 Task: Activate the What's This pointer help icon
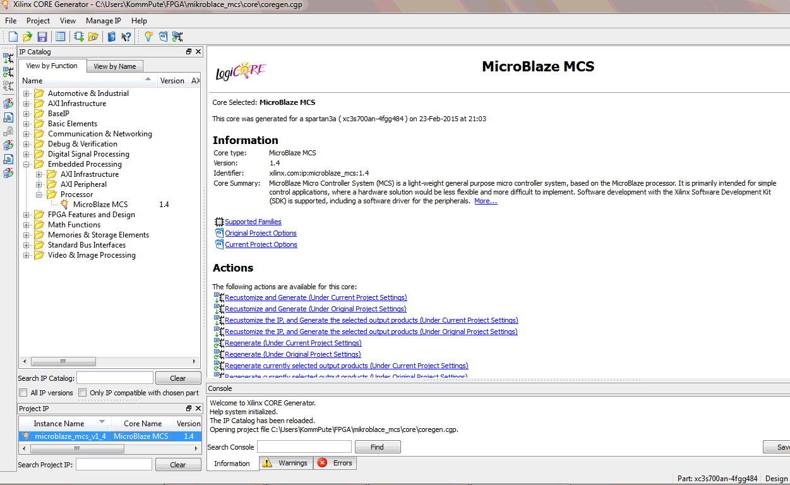pyautogui.click(x=126, y=37)
